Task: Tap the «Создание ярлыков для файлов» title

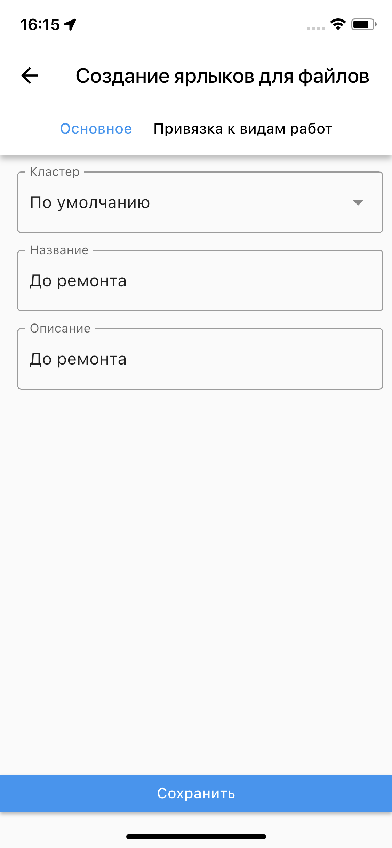Action: (222, 76)
